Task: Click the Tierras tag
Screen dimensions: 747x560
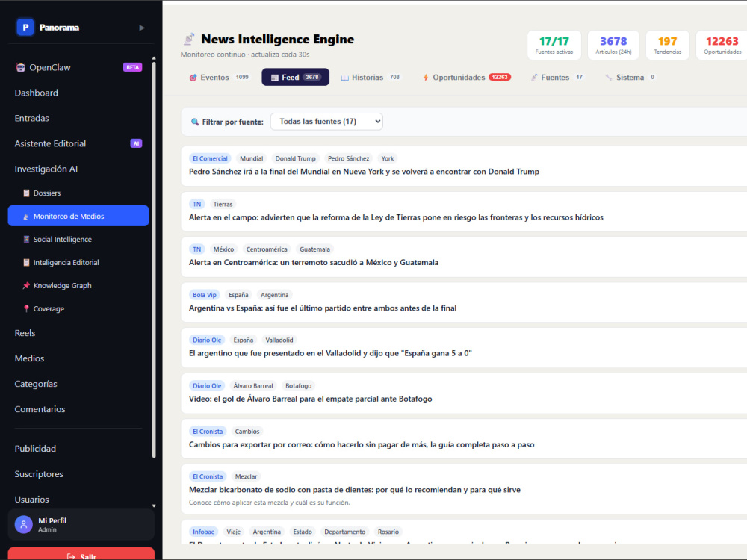Action: tap(223, 205)
